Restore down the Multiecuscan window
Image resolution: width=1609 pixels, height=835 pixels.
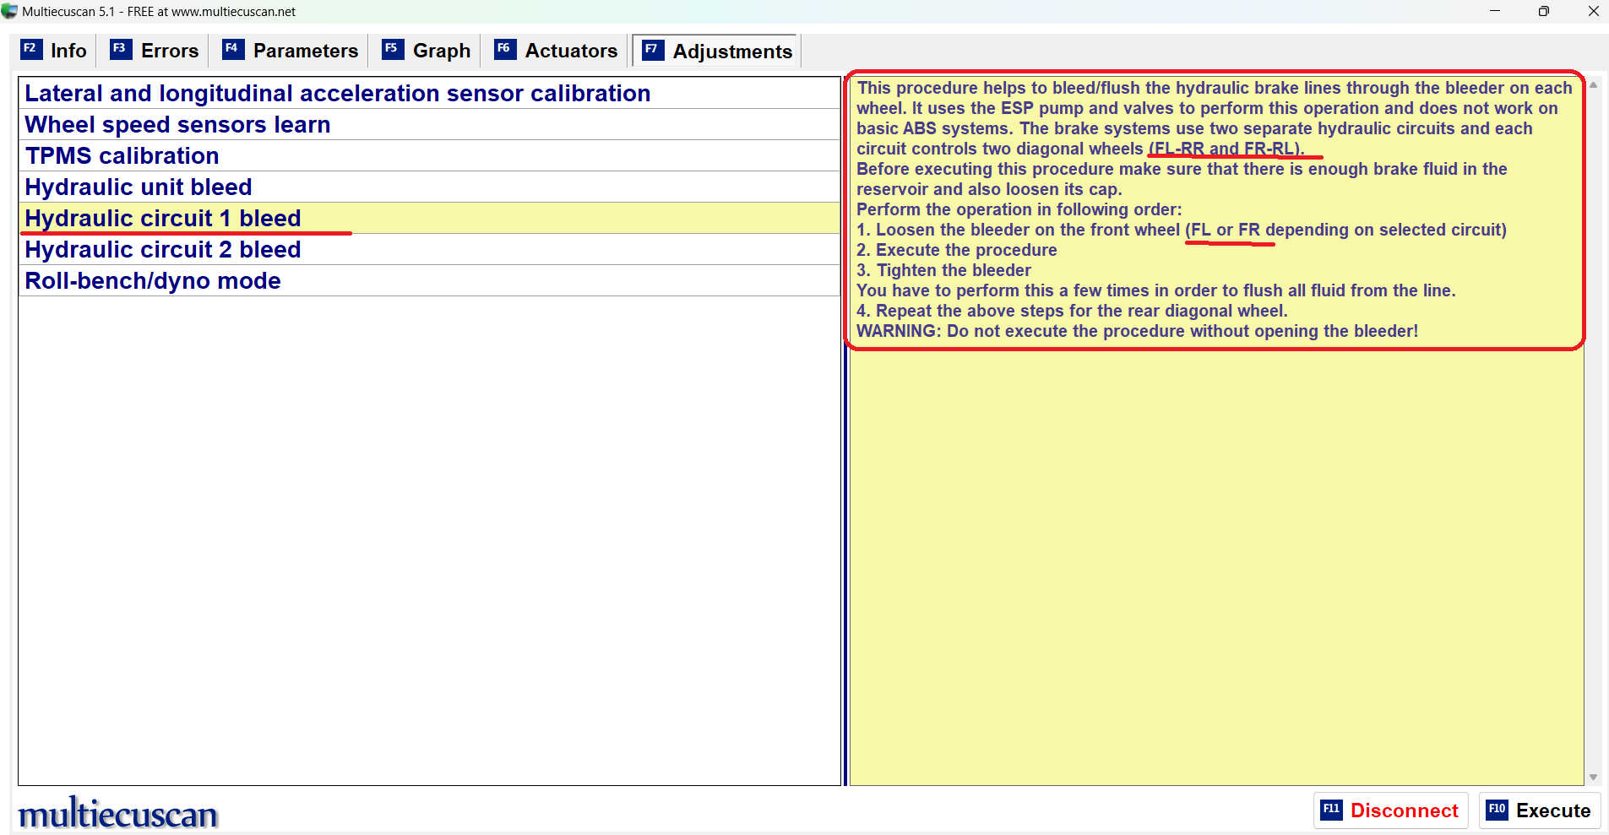pyautogui.click(x=1544, y=11)
